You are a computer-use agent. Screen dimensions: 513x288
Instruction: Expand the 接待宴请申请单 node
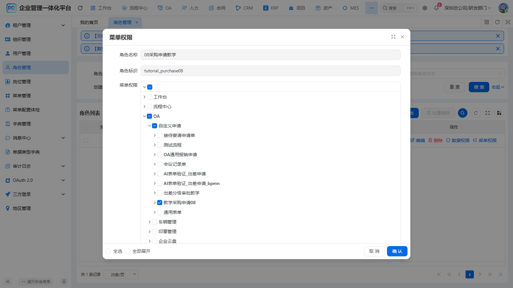155,135
